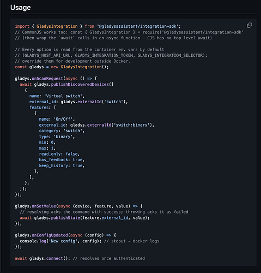Click 'override them for development outside Docker' comment

(72, 61)
